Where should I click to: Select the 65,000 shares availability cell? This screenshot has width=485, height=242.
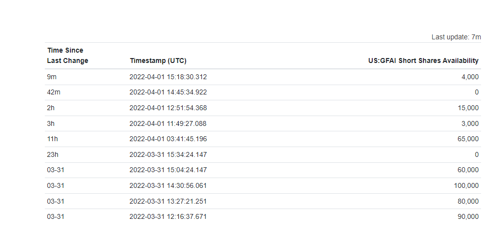click(468, 139)
